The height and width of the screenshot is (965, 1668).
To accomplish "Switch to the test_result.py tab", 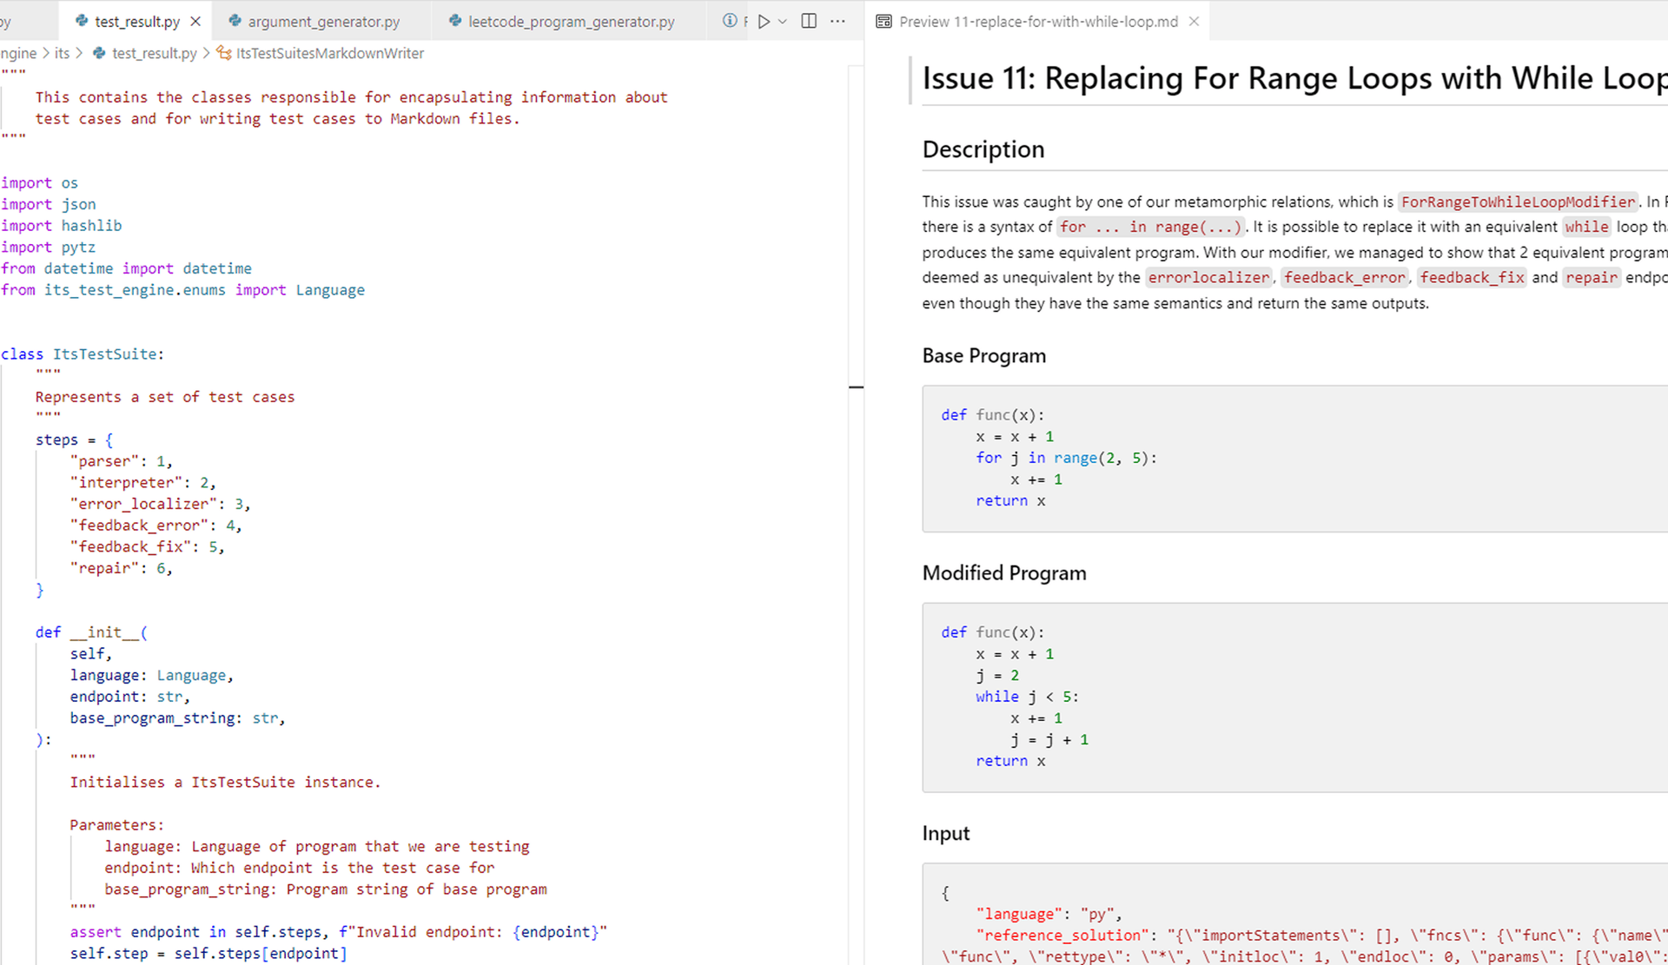I will (137, 21).
